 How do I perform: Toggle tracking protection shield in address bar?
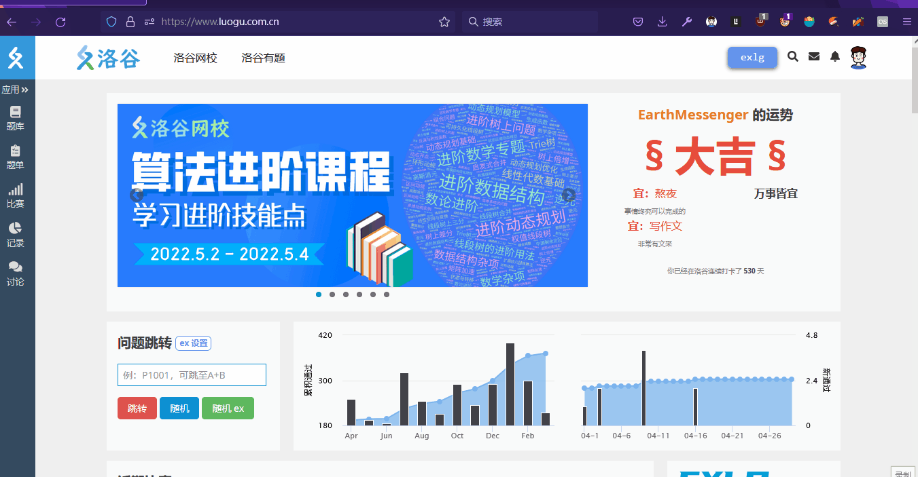(x=110, y=21)
